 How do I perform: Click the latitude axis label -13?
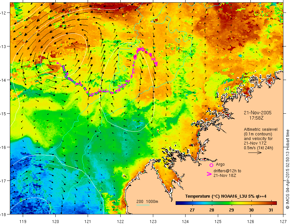(x=4, y=46)
